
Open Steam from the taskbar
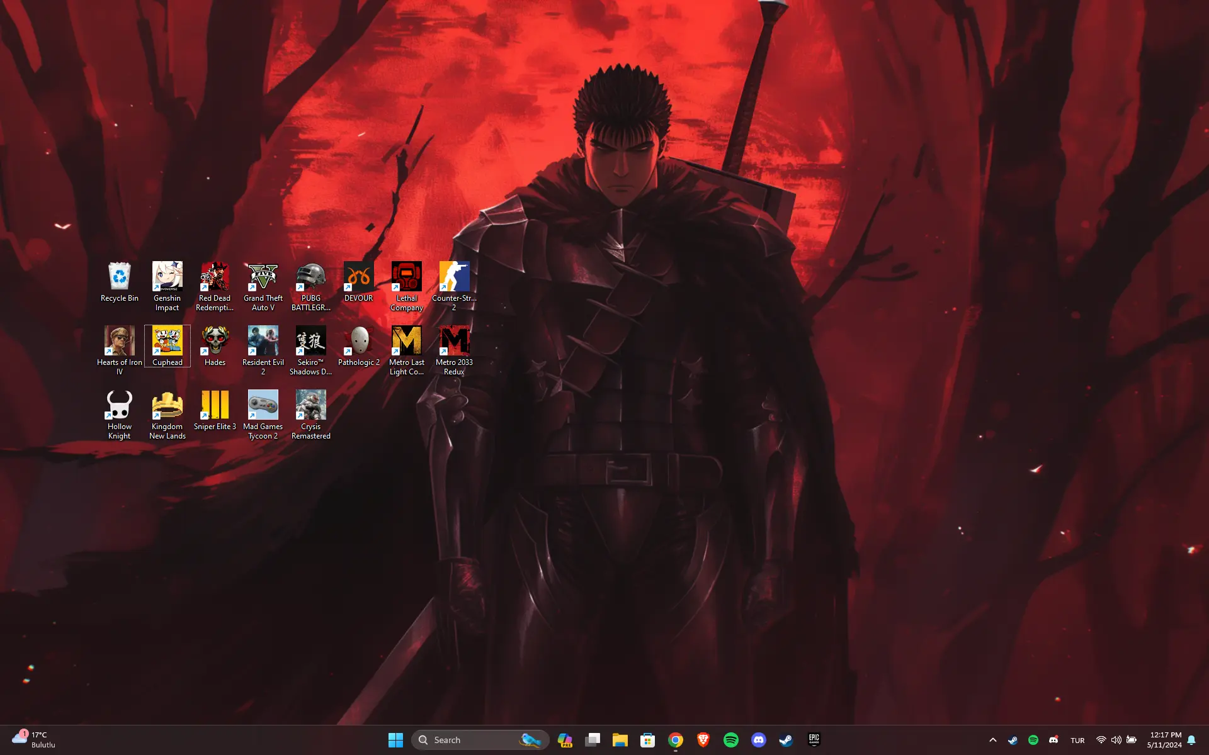786,740
